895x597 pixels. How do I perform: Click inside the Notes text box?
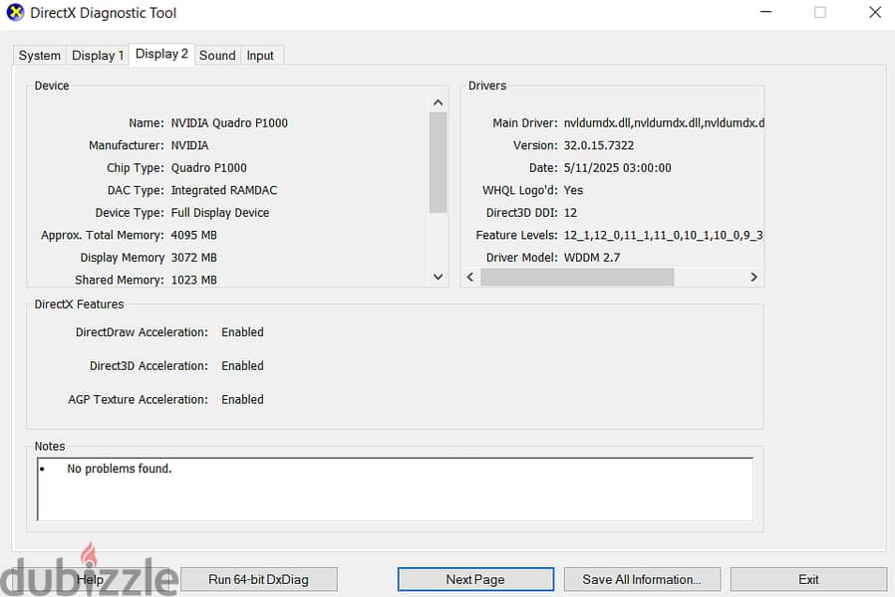pos(395,490)
